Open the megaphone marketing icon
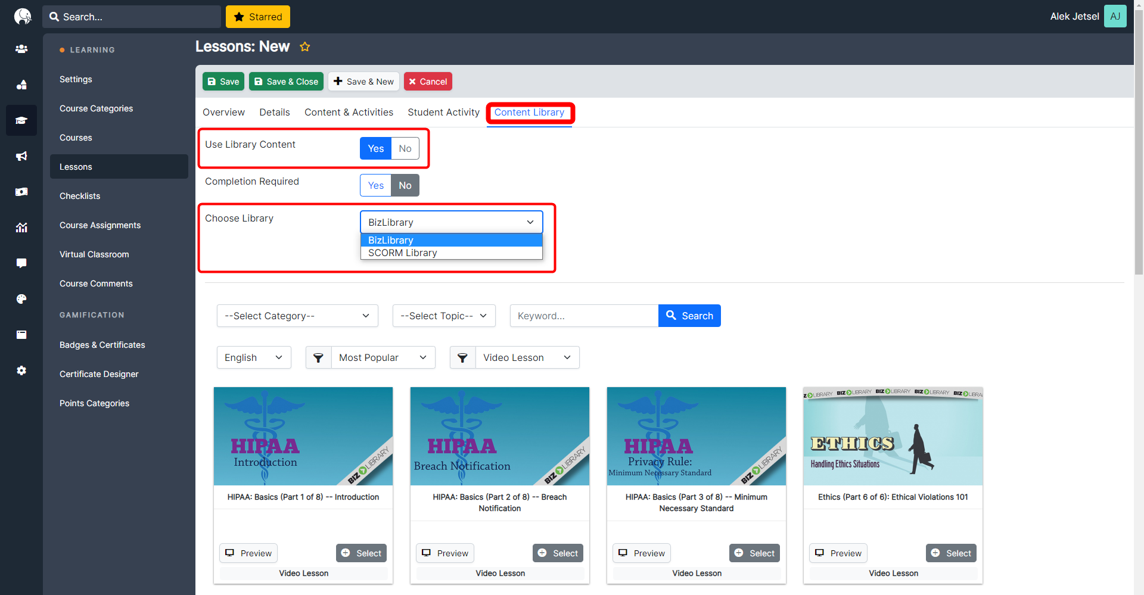The height and width of the screenshot is (595, 1144). 21,156
